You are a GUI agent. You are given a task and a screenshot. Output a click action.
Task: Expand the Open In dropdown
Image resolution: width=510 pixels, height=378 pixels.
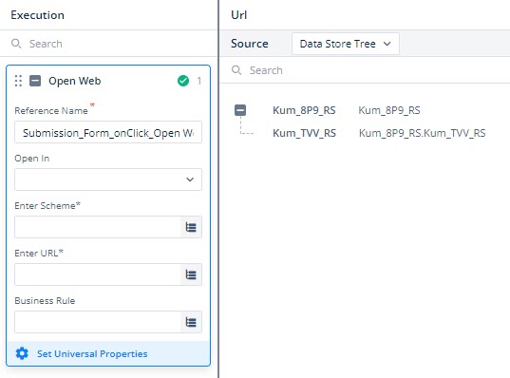108,180
